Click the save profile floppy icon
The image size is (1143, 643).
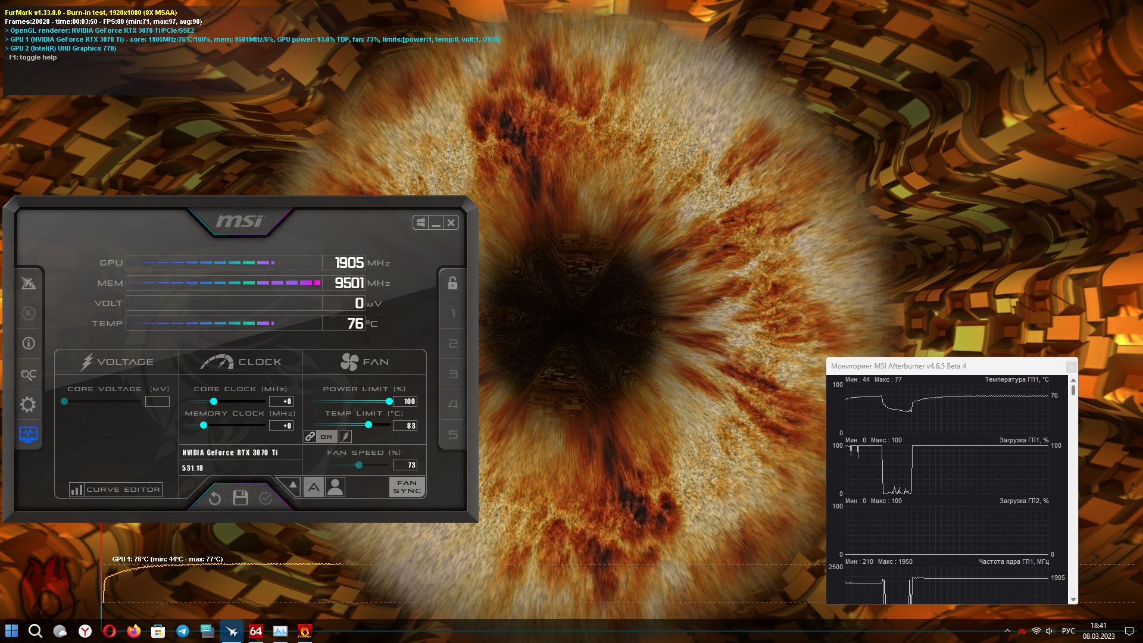pos(241,498)
